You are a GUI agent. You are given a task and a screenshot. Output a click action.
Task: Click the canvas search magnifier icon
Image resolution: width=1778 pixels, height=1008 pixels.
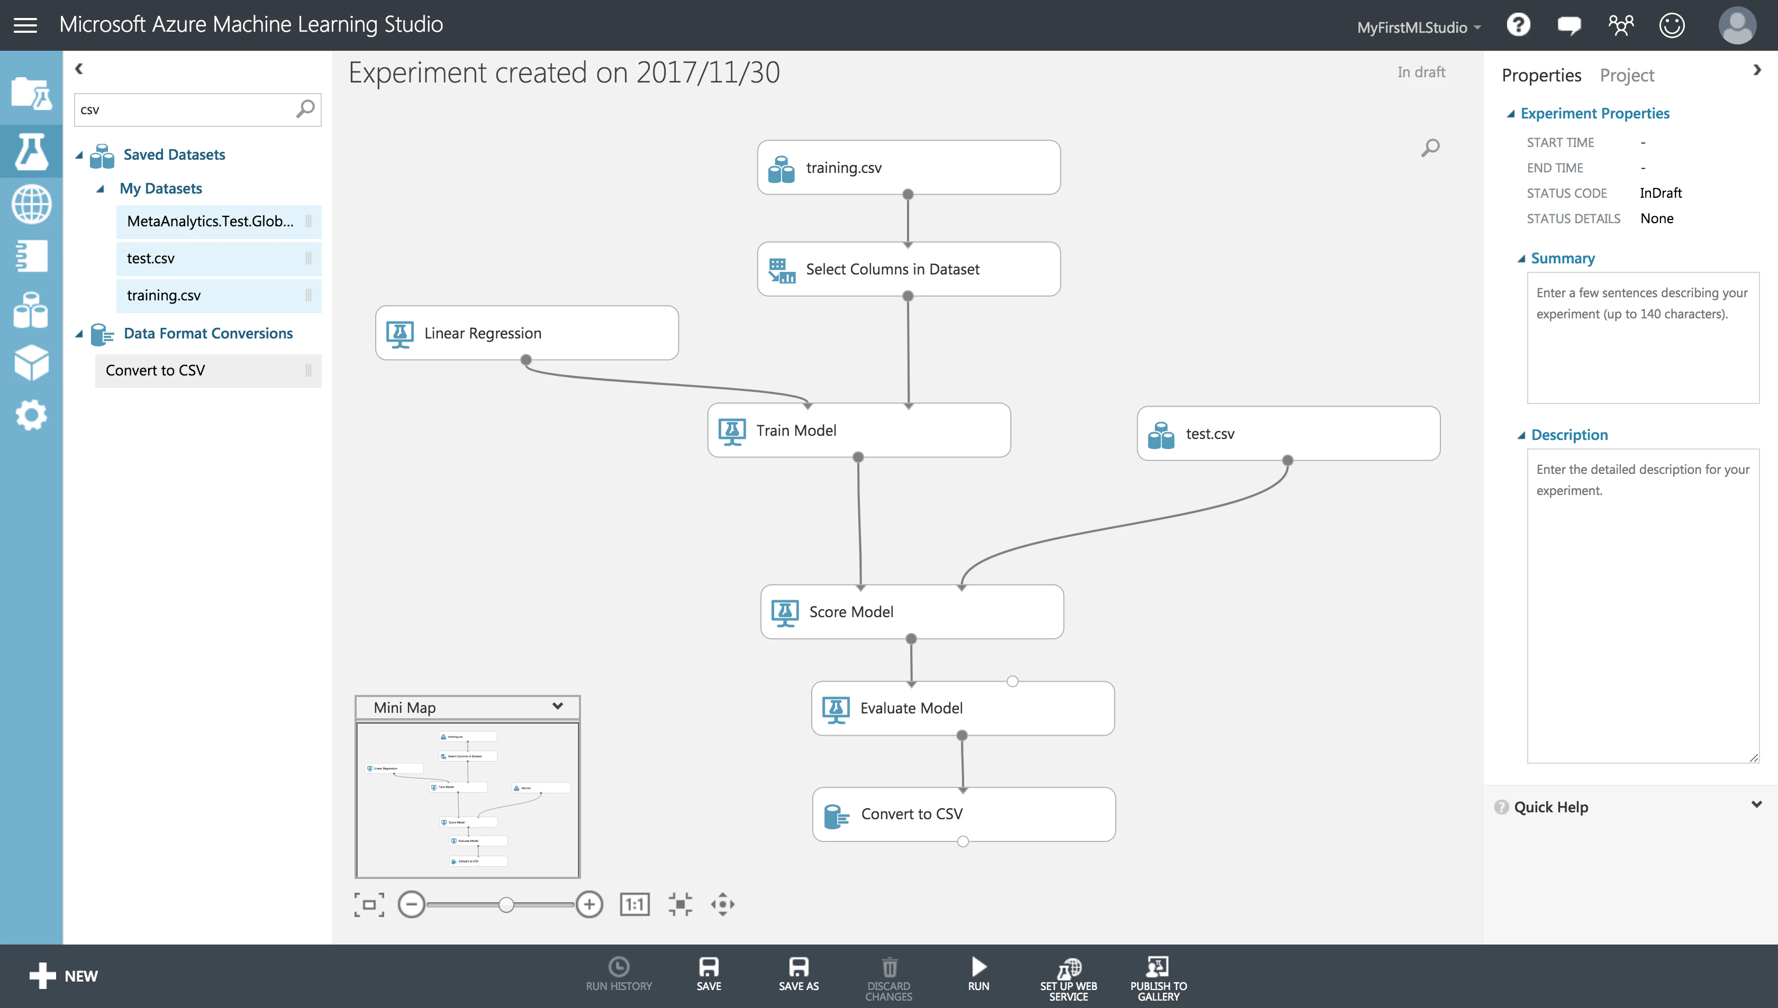[1430, 148]
